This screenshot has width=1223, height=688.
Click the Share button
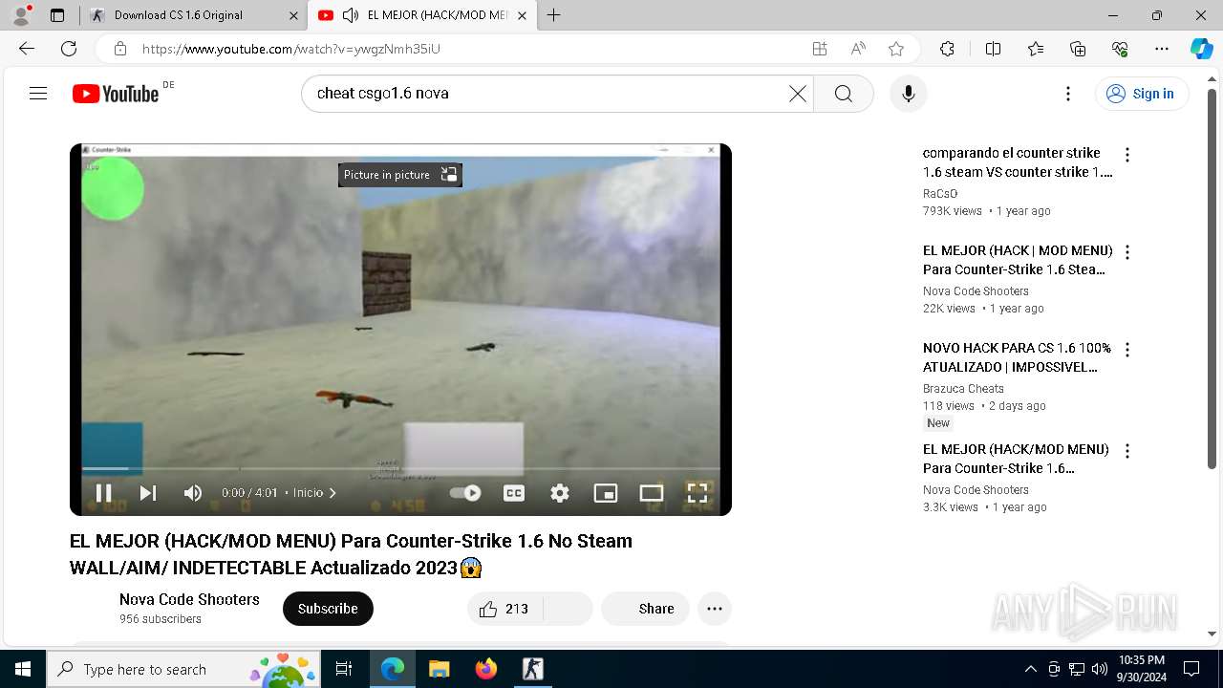pos(645,609)
